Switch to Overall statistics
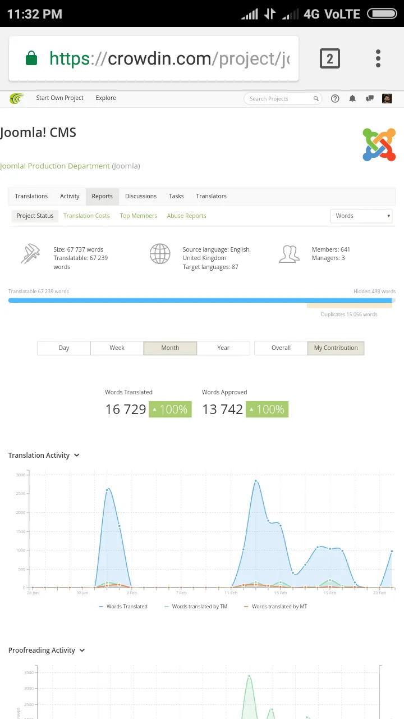Viewport: 404px width, 719px height. pyautogui.click(x=281, y=348)
